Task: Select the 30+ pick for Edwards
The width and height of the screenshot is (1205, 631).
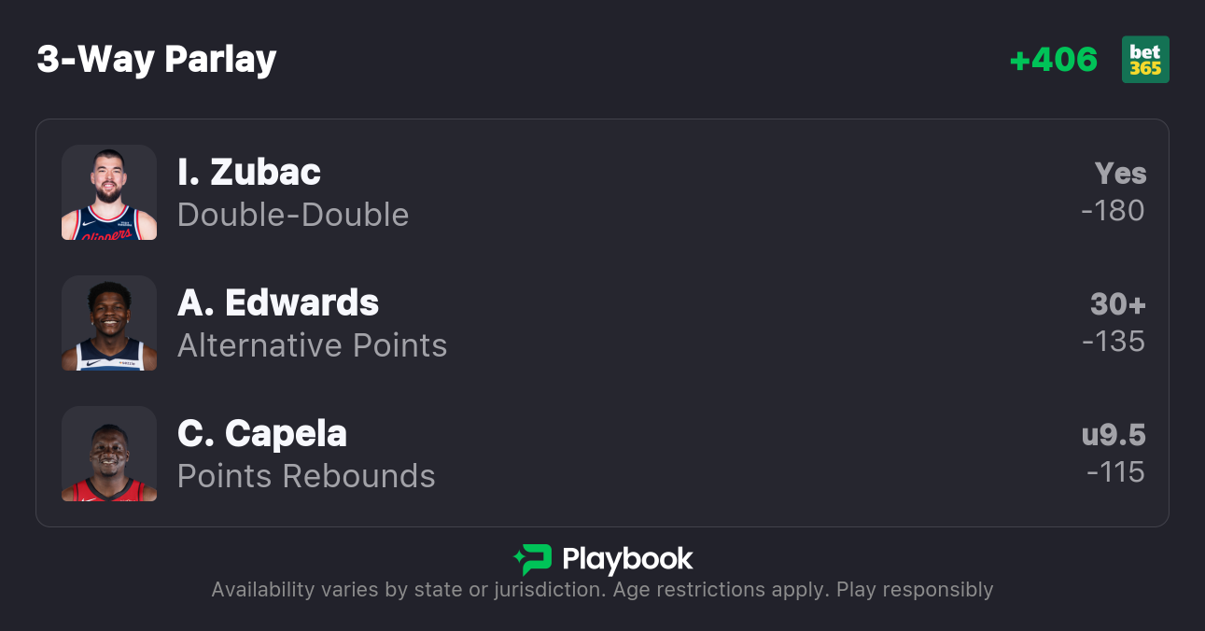Action: tap(1117, 304)
